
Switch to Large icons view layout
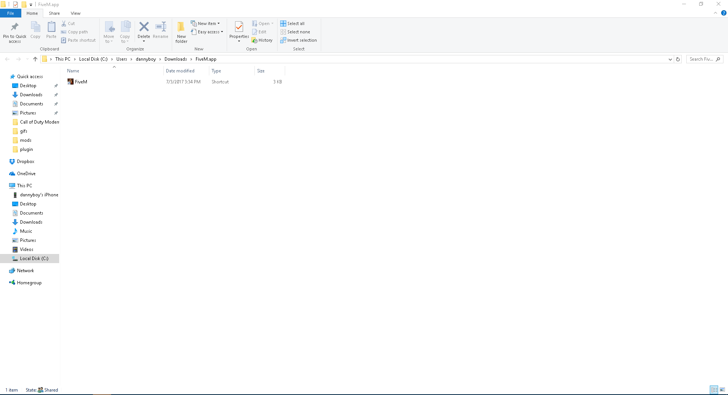(x=722, y=390)
